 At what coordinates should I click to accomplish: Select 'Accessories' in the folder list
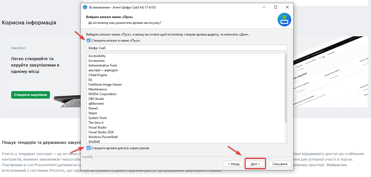(97, 61)
